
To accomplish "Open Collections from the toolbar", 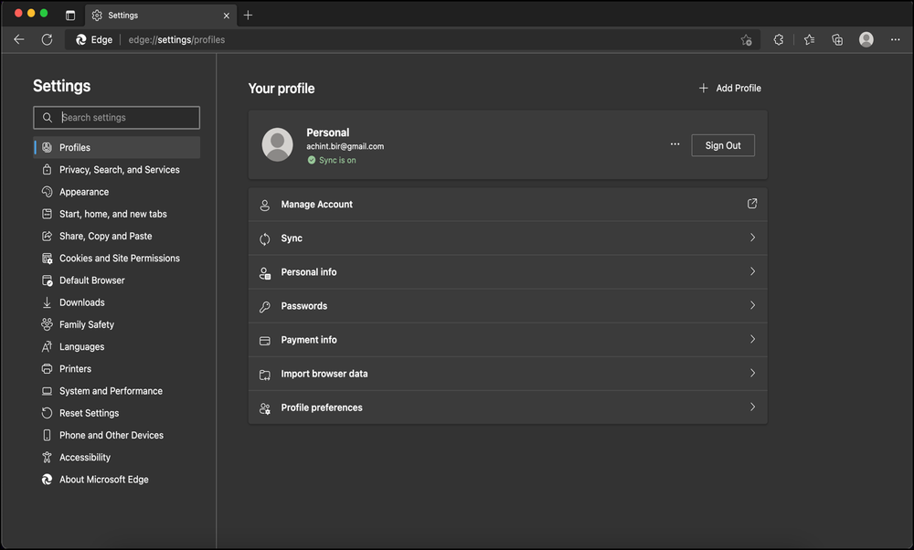I will (x=836, y=39).
